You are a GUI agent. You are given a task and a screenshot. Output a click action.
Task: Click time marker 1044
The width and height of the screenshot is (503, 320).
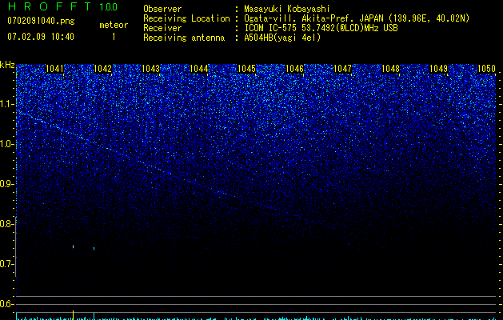pos(198,69)
